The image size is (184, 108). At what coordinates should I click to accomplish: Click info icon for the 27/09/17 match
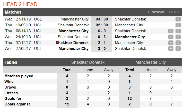178,49
